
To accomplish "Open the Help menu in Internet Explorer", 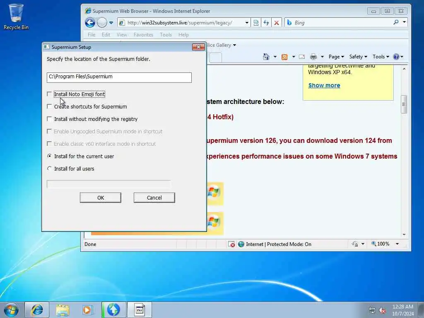I will tap(183, 35).
